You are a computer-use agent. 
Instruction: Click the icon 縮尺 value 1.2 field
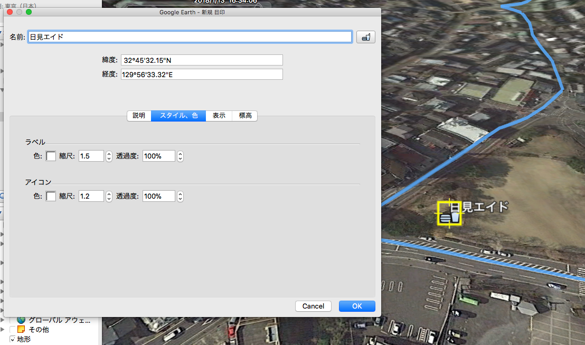click(91, 197)
